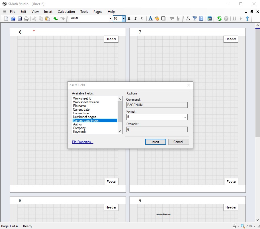The width and height of the screenshot is (260, 229).
Task: Select Number of pages in Available Fields
Action: click(85, 117)
